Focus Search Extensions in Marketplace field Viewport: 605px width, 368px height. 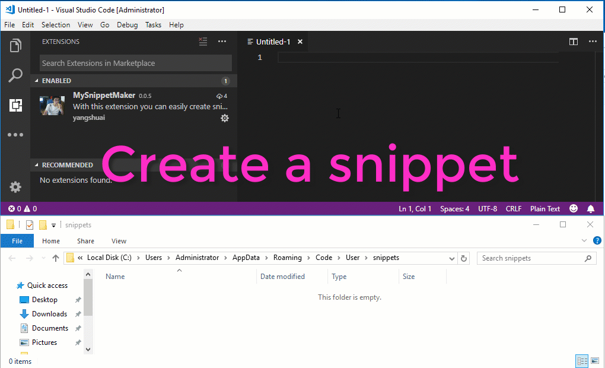pos(136,63)
